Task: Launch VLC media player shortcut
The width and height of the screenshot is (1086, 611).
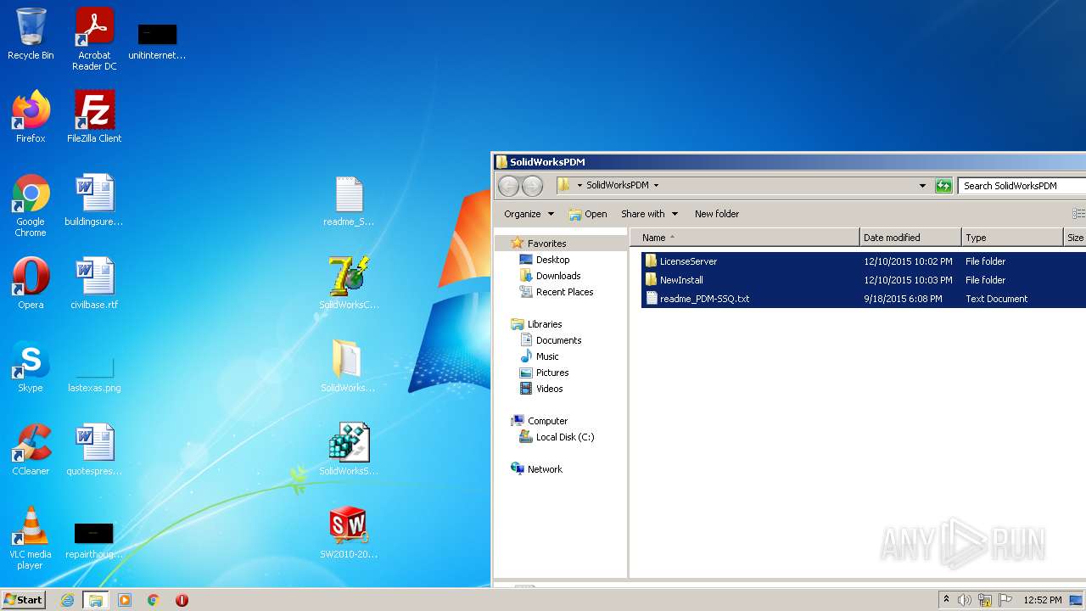Action: 31,538
